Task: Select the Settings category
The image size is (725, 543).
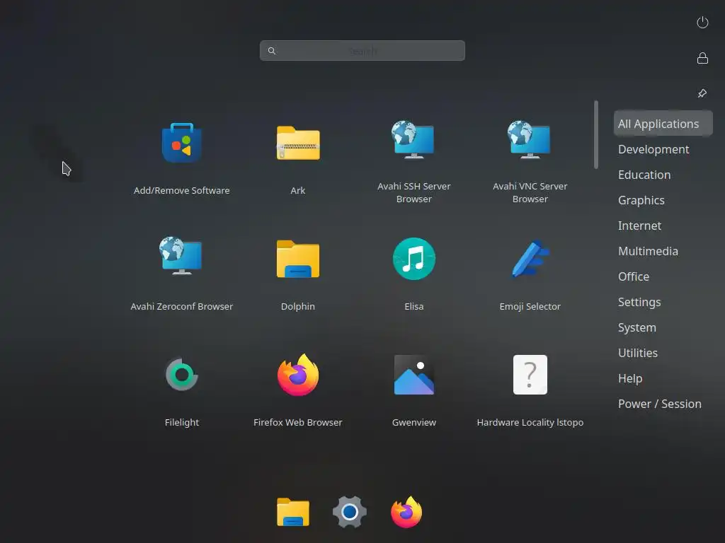Action: click(x=639, y=302)
